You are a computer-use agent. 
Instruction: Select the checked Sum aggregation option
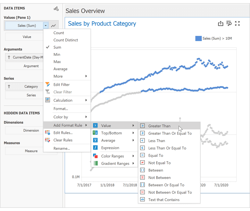tap(57, 47)
